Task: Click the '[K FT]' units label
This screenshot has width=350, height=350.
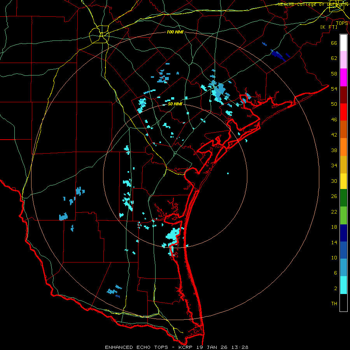Action: click(329, 27)
